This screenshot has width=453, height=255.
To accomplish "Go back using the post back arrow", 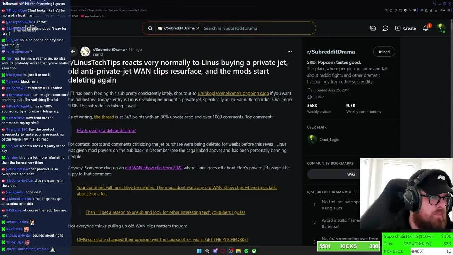I will point(73,52).
